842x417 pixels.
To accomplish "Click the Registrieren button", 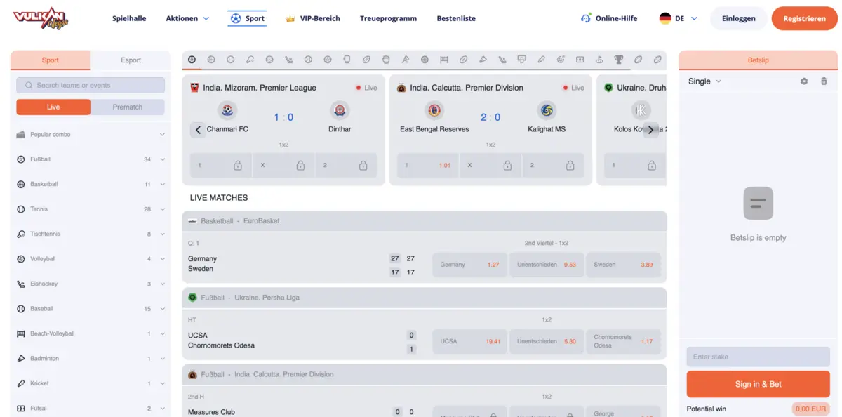I will (x=804, y=18).
